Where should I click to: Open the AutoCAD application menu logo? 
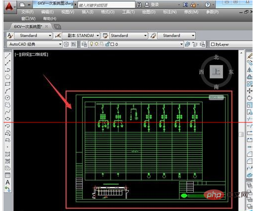(x=9, y=6)
